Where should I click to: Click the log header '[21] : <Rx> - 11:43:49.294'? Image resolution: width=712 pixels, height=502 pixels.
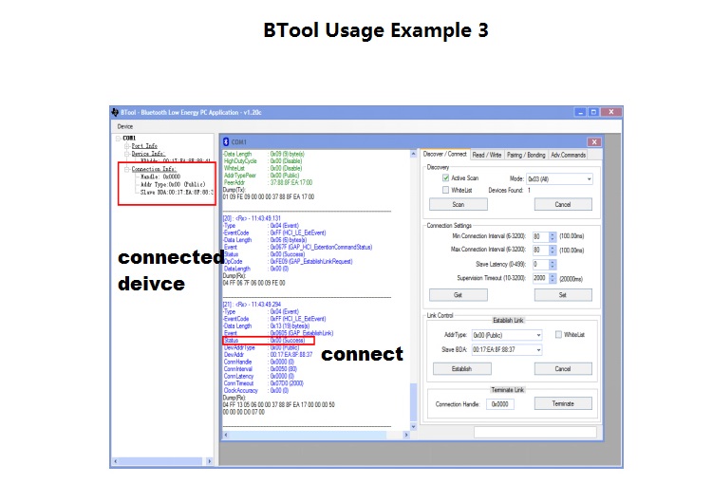(252, 304)
